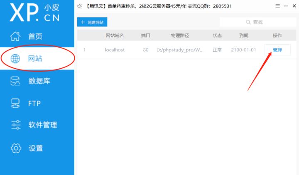The height and width of the screenshot is (175, 299).
Task: Click the database cloud icon
Action: point(15,81)
